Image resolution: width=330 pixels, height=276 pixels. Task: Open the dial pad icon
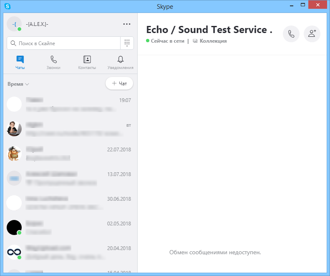[x=127, y=43]
